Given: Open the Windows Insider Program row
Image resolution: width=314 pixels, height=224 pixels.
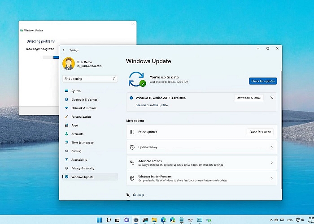Looking at the screenshot, I should (201, 178).
